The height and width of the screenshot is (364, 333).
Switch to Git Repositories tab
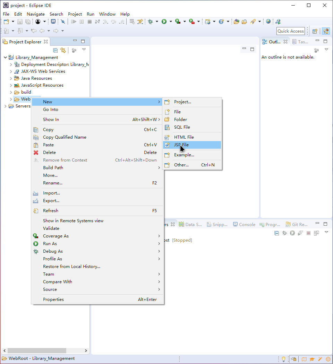(297, 225)
